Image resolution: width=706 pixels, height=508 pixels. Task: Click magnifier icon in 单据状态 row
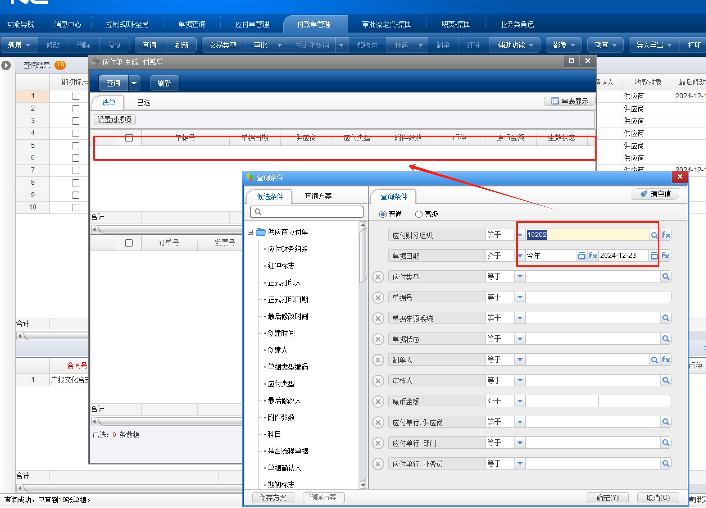click(666, 339)
